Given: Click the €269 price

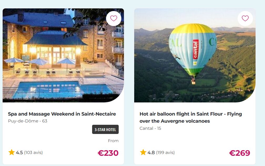Looking at the screenshot, I should pyautogui.click(x=240, y=153).
